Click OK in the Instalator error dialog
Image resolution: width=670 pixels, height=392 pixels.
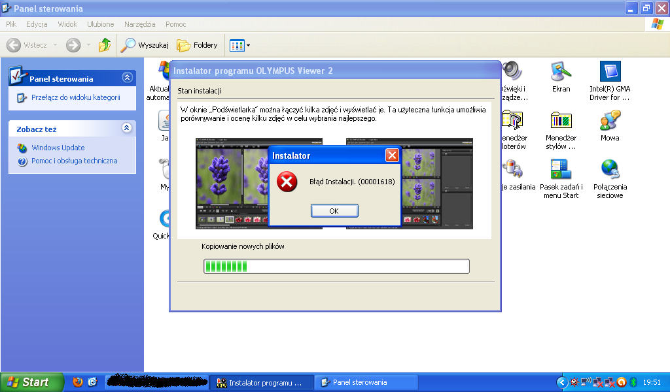pos(334,211)
